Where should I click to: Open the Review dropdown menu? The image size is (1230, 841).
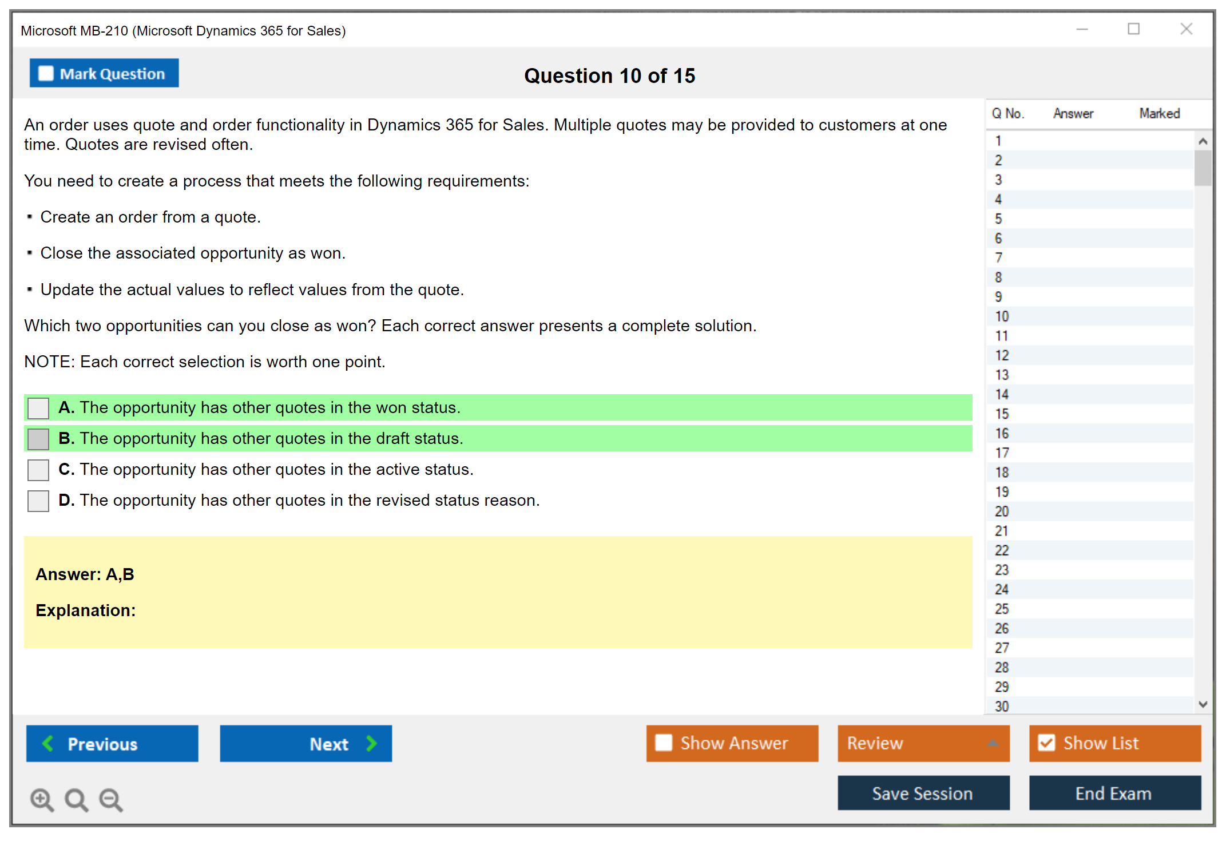(923, 743)
